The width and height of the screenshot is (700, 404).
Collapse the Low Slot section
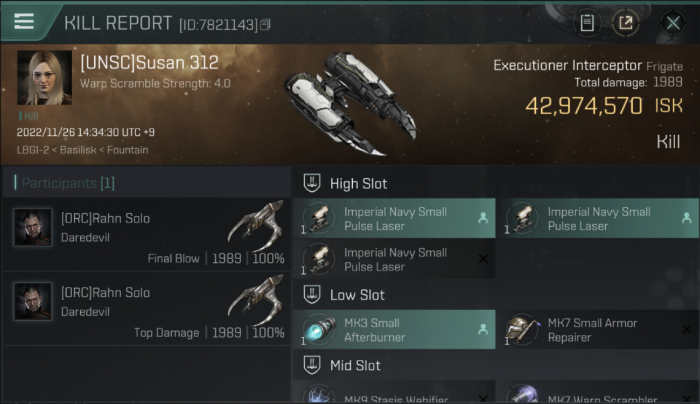pos(312,295)
